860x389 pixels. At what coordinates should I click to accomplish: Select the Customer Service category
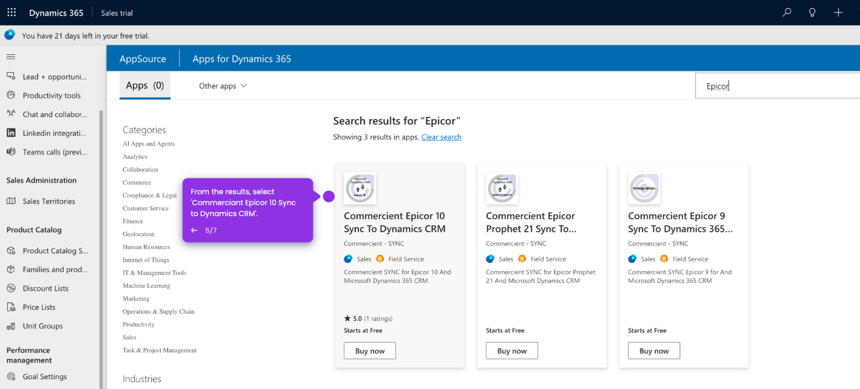click(x=146, y=208)
